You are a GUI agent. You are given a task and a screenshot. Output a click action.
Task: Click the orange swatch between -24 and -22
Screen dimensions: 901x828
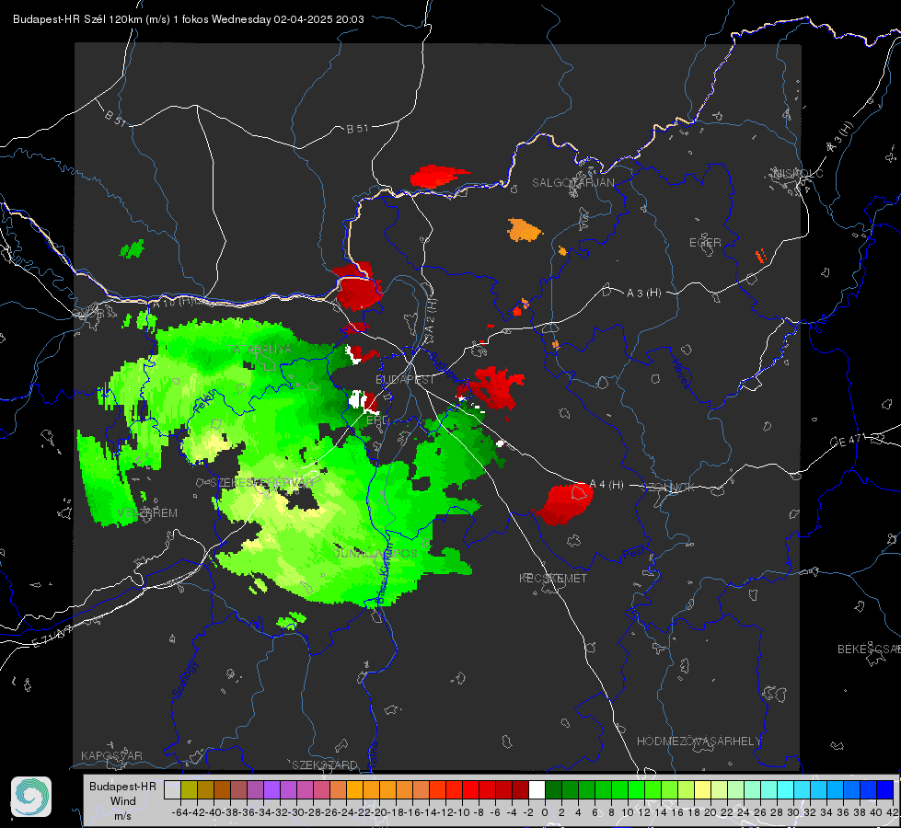[x=354, y=789]
